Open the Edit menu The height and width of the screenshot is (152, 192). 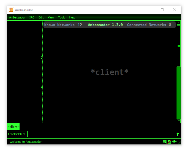coord(41,17)
